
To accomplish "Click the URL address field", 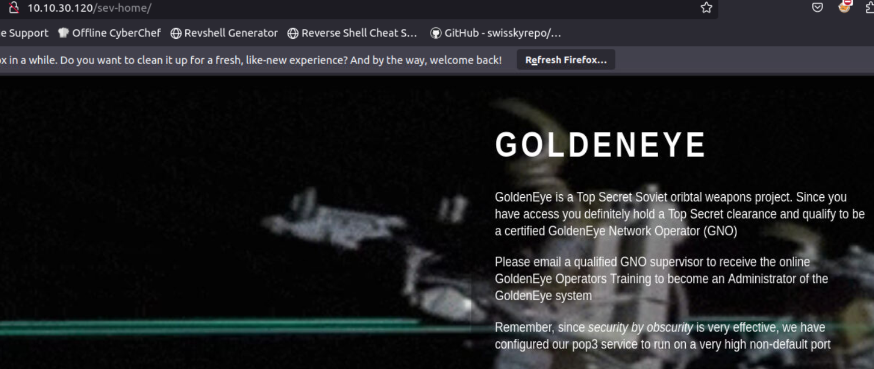I will pos(359,8).
